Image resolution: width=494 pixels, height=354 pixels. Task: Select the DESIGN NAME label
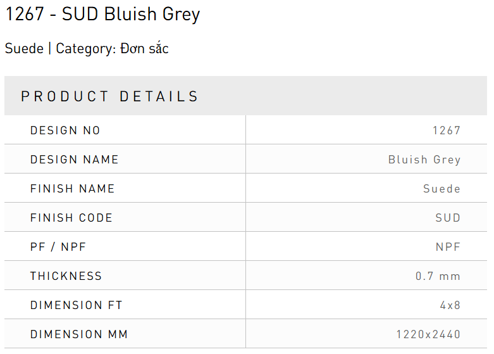(75, 160)
